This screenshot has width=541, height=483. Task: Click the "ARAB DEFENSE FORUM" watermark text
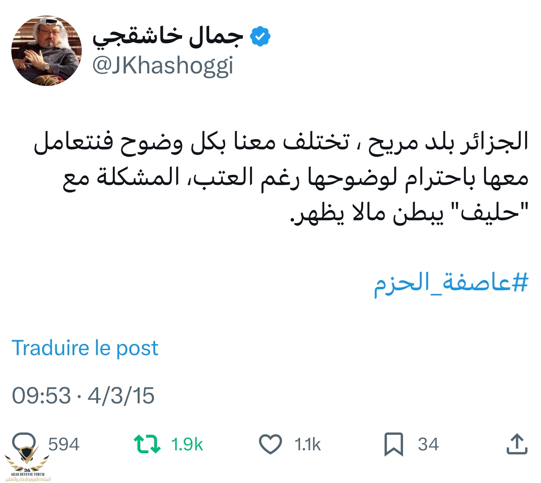[28, 474]
